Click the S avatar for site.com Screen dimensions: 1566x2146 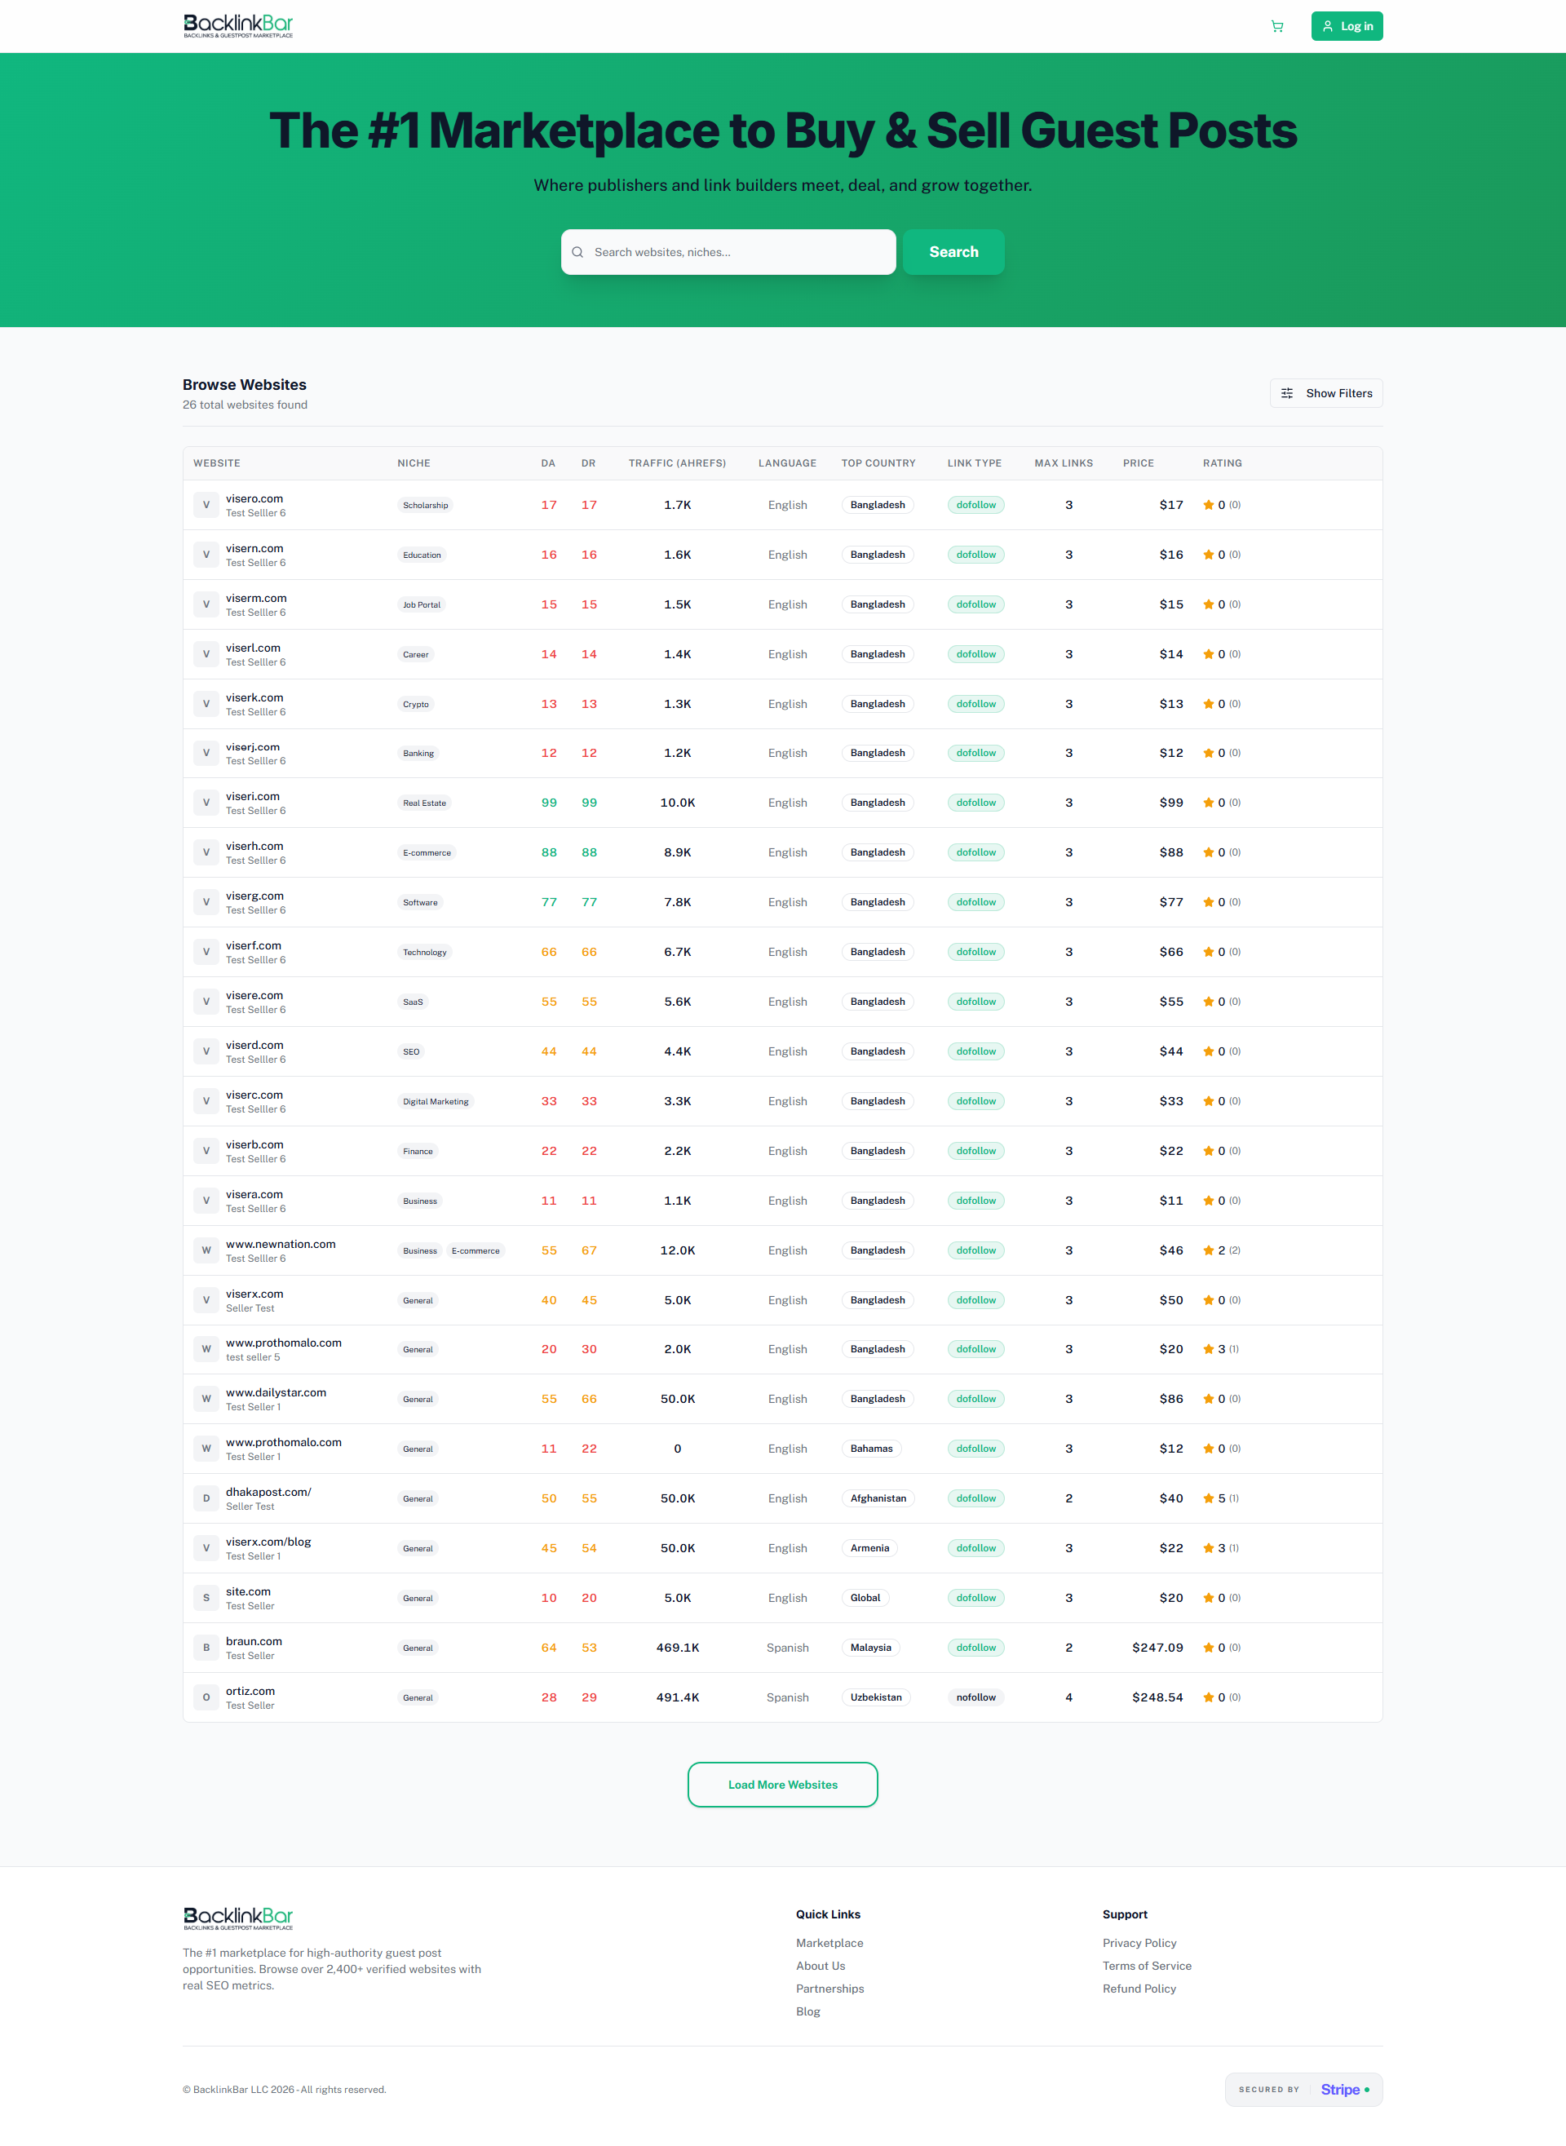coord(206,1598)
